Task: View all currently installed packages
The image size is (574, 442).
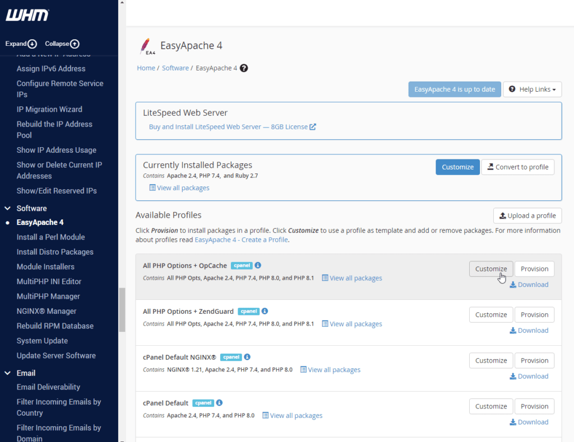Action: coord(179,188)
